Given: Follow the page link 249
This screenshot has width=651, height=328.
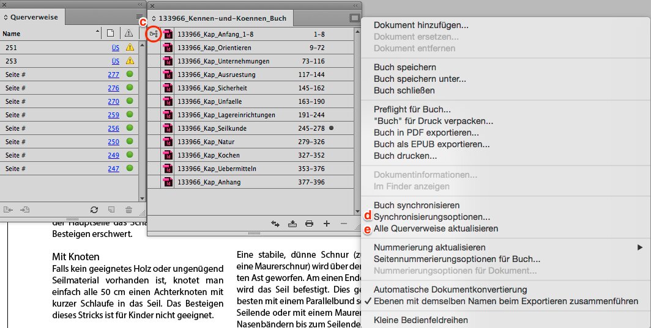Looking at the screenshot, I should pos(113,155).
